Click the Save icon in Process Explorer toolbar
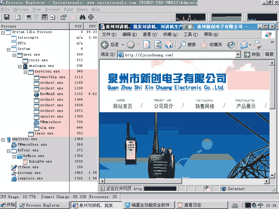279x209 pixels. click(7, 17)
